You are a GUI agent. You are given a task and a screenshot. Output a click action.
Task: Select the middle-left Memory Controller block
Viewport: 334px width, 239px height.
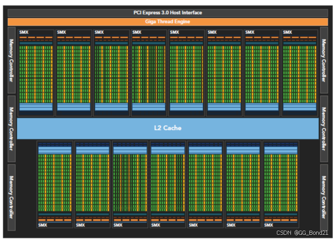tap(12, 128)
